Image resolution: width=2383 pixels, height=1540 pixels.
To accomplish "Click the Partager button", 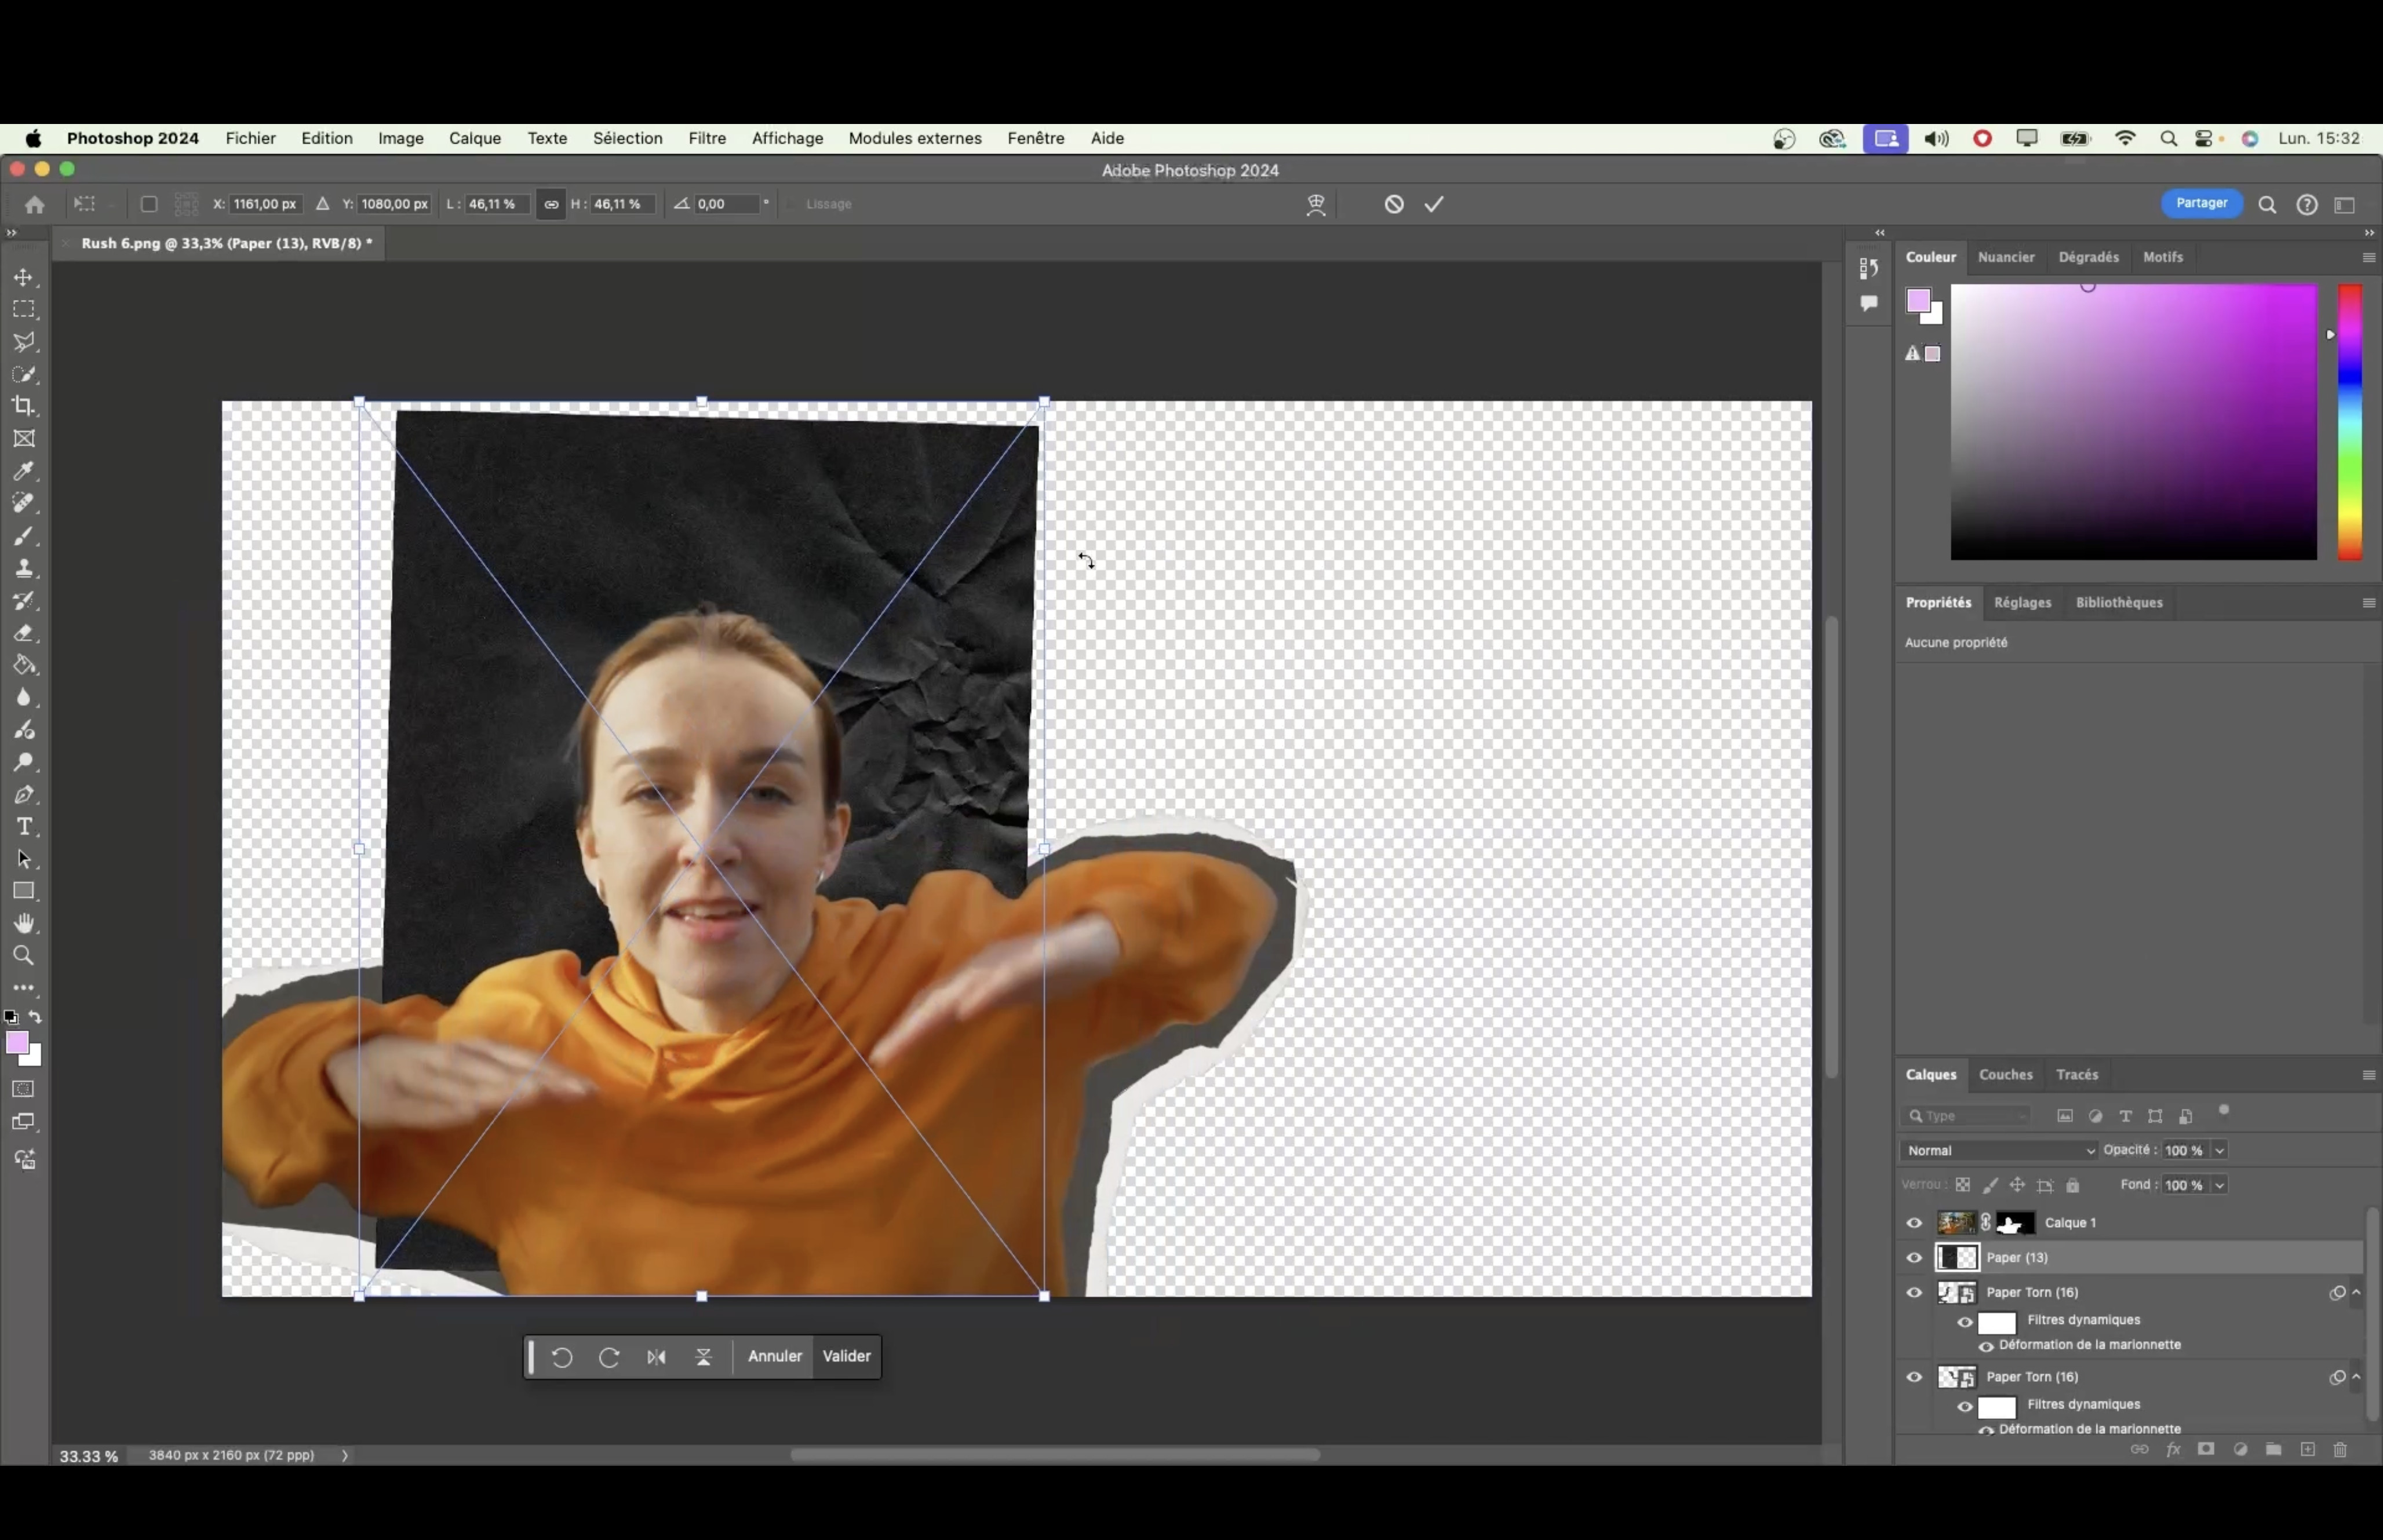I will (2201, 203).
